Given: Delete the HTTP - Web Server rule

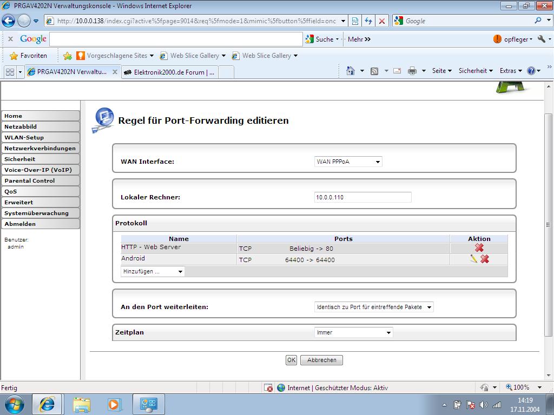Looking at the screenshot, I should 479,247.
